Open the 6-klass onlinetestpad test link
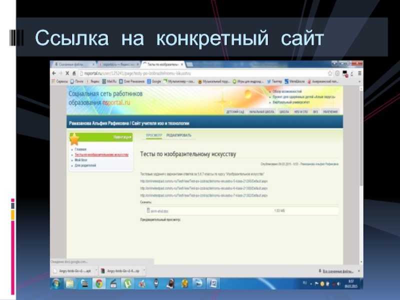This screenshot has height=300, width=400. (204, 188)
